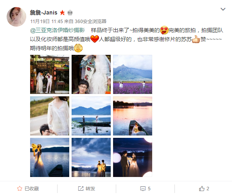Open the comments bubble icon with 5
The height and width of the screenshot is (195, 232).
pyautogui.click(x=143, y=189)
